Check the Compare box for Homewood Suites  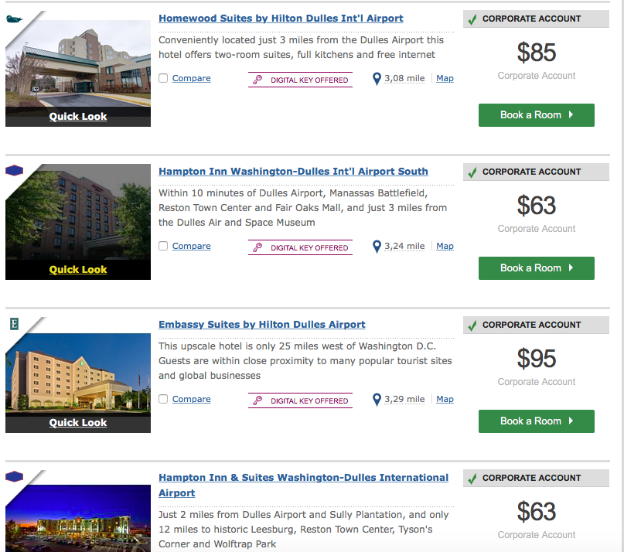click(x=163, y=78)
